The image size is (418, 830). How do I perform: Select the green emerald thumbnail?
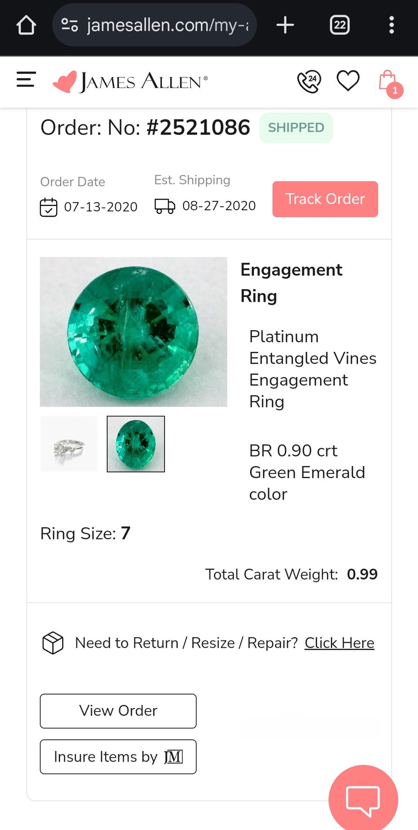136,444
